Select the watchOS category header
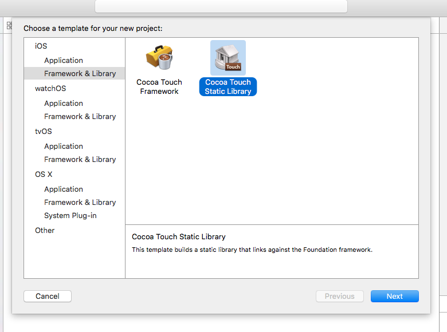Viewport: 447px width, 332px height. tap(50, 89)
